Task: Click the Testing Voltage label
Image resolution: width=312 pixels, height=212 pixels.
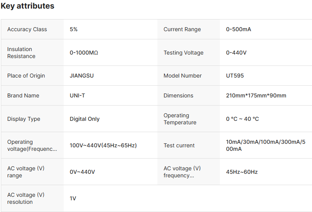Action: pyautogui.click(x=184, y=53)
